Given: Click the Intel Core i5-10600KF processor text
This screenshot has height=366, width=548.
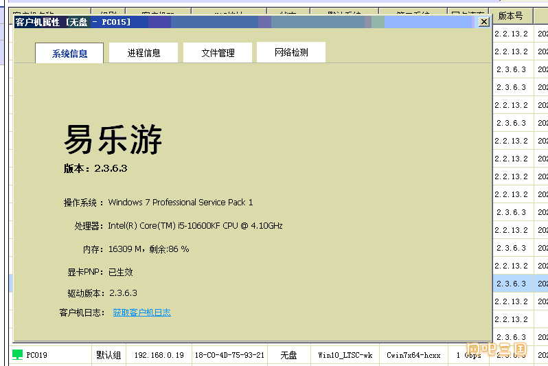Looking at the screenshot, I should pyautogui.click(x=195, y=226).
